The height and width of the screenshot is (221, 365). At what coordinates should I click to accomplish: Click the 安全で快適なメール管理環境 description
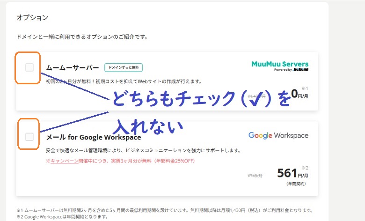tap(143, 150)
